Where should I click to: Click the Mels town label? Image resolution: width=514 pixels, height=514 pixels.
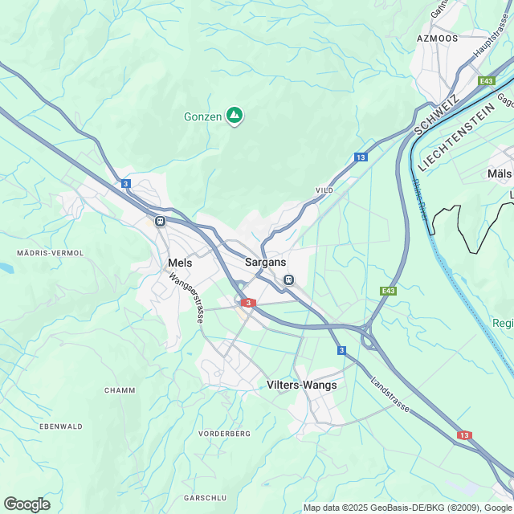pos(180,263)
